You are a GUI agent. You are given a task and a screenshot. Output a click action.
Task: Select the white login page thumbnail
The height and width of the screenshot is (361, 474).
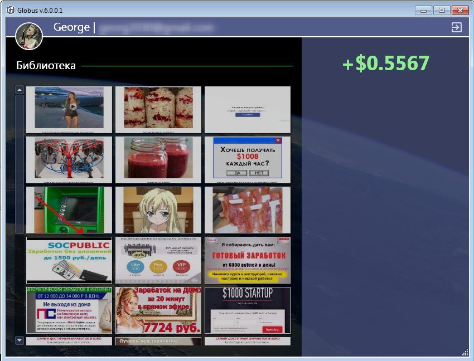(x=247, y=109)
